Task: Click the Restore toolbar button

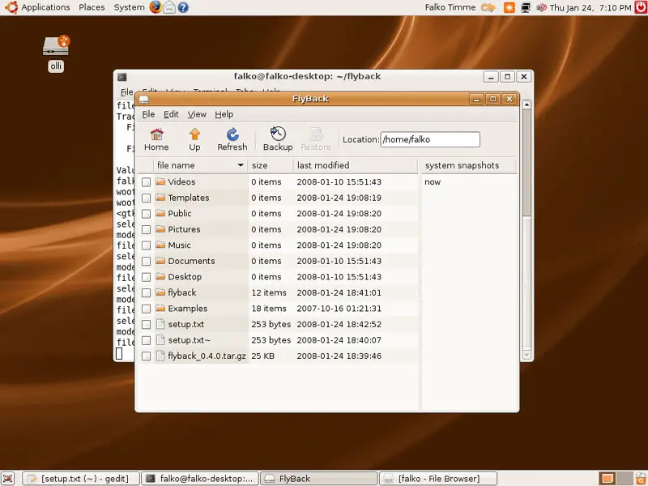Action: (316, 139)
